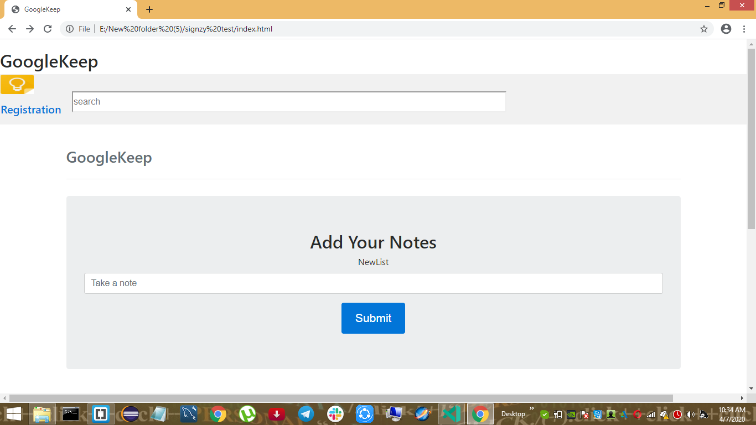Open the Windows Start menu
Screen dimensions: 756x425
point(13,414)
